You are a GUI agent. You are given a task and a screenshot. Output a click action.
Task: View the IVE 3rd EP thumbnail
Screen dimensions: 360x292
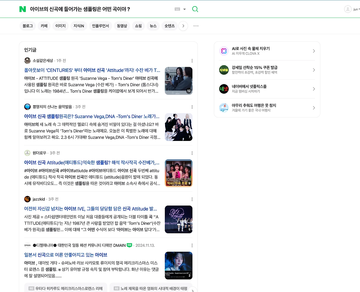pyautogui.click(x=179, y=220)
